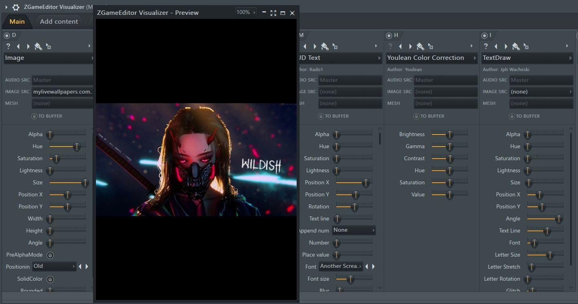Click the paint brush icon in layer M
The height and width of the screenshot is (304, 578).
325,47
